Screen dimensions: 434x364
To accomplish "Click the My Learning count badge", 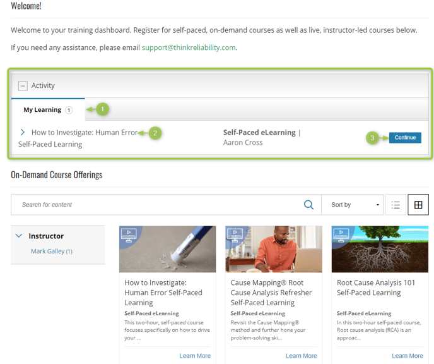I will tap(69, 110).
